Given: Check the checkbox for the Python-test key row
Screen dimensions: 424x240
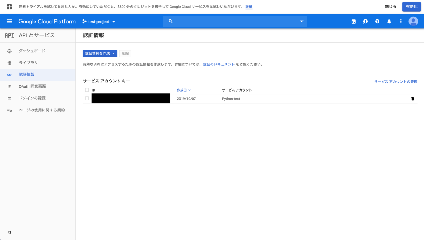Looking at the screenshot, I should (x=87, y=99).
